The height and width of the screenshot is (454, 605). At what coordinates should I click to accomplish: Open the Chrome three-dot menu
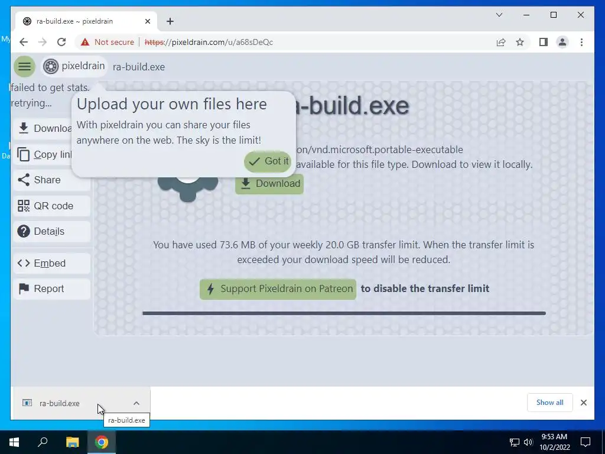pyautogui.click(x=581, y=42)
